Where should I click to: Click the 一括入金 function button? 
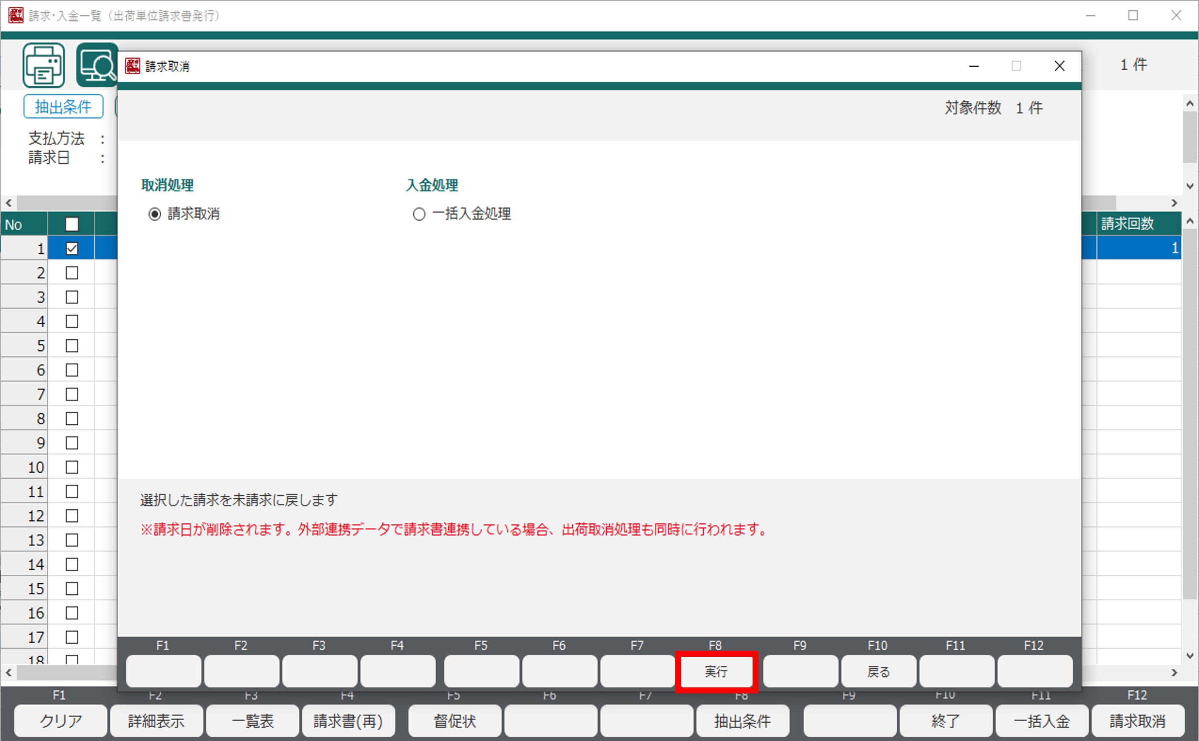(x=1041, y=721)
